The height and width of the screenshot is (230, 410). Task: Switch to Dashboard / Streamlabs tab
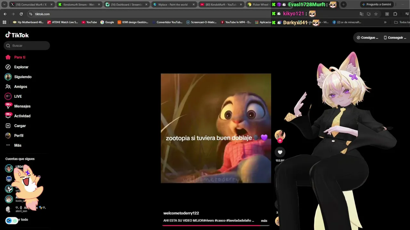click(126, 4)
